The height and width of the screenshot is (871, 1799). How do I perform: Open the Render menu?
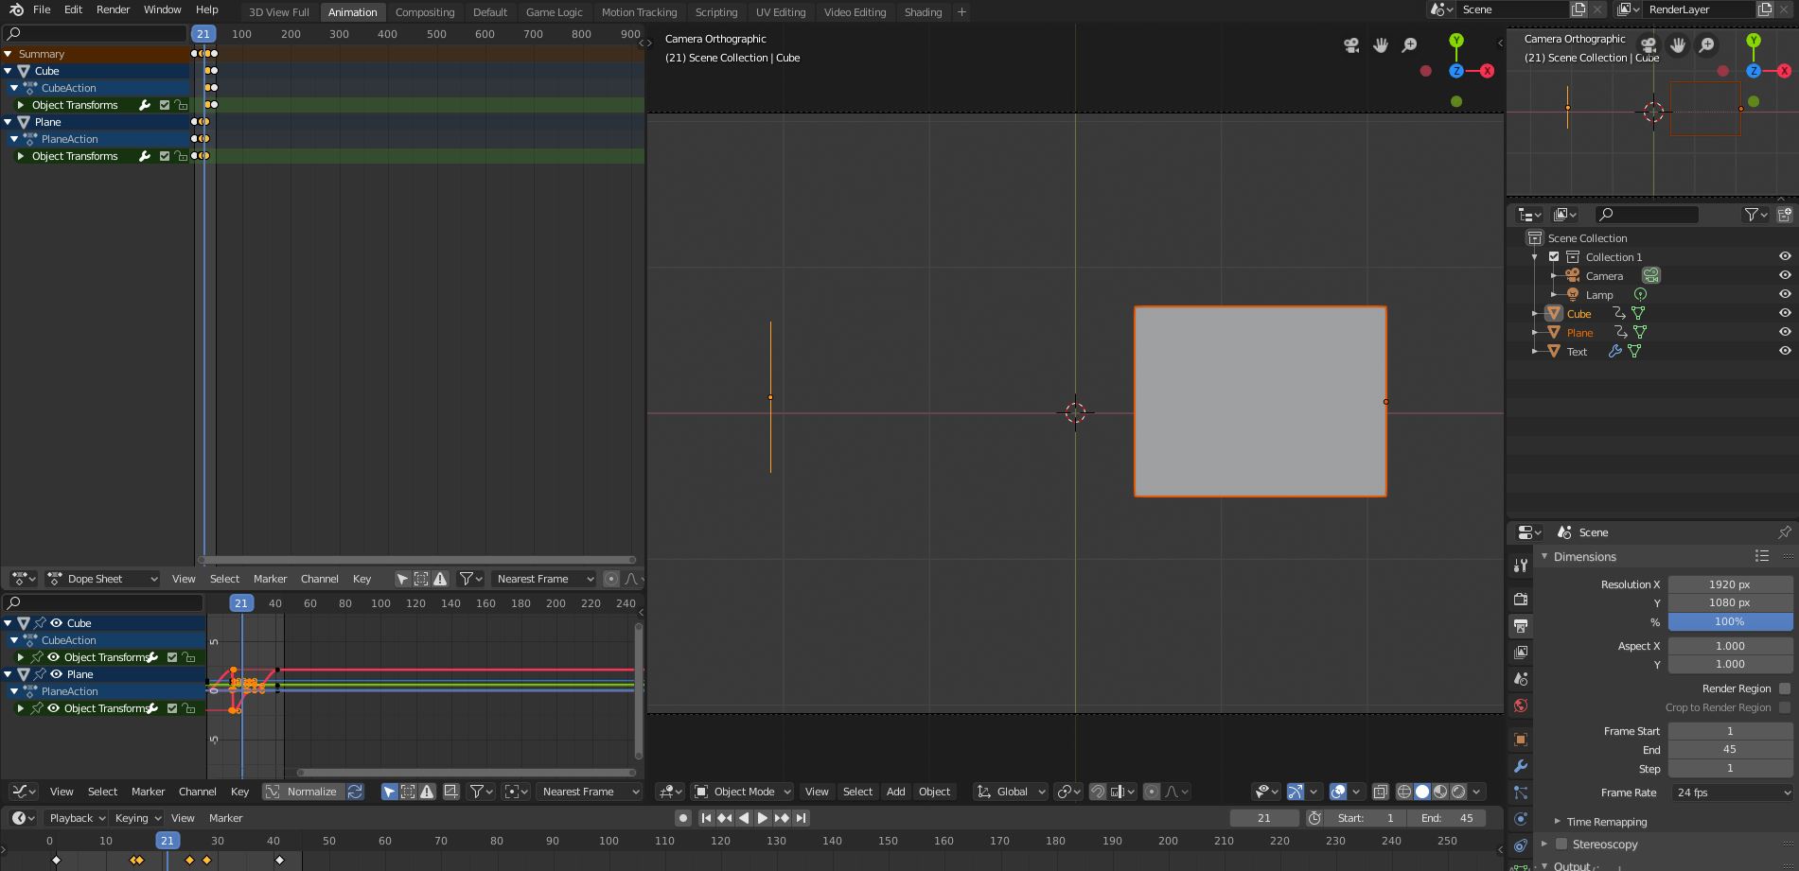point(113,9)
